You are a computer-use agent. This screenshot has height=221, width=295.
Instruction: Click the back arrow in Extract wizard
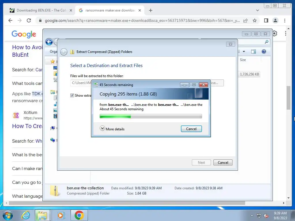tap(64, 52)
